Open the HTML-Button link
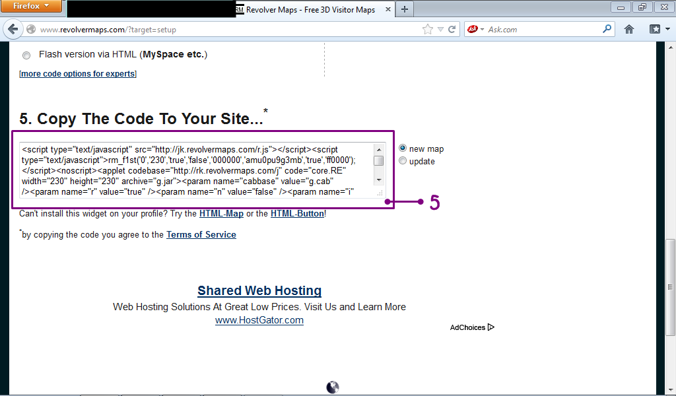 coord(297,213)
